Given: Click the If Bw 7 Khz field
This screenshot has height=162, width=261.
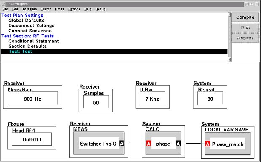Looking at the screenshot, I should pos(152,99).
